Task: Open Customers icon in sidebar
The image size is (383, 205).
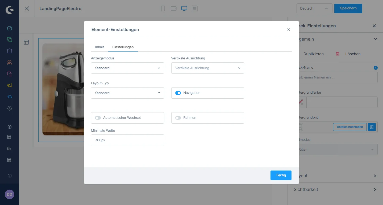Action: [10, 63]
